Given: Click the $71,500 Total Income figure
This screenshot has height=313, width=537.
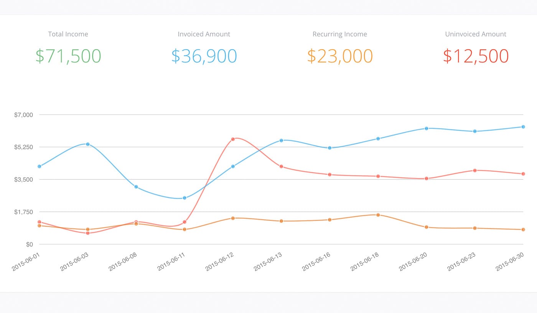Looking at the screenshot, I should tap(68, 56).
